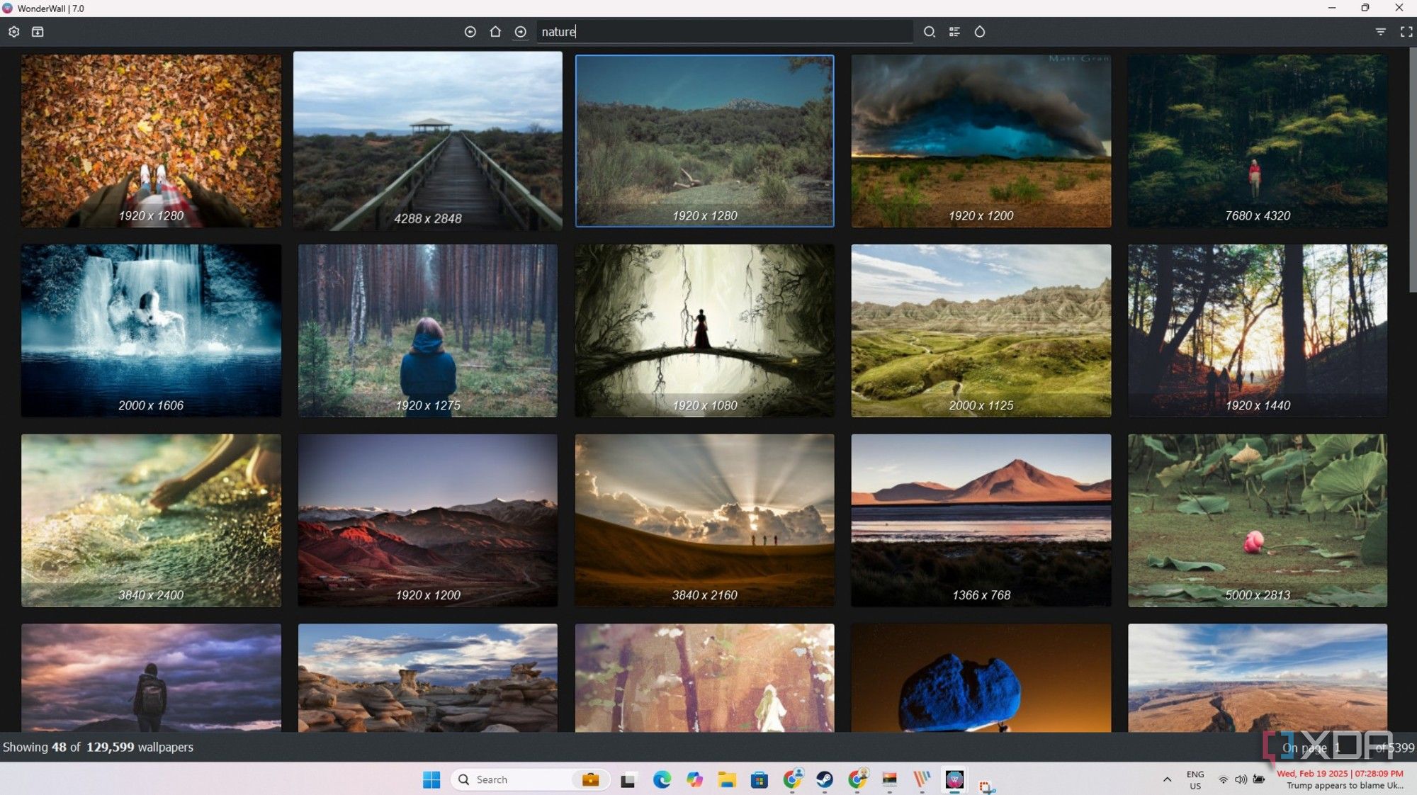This screenshot has height=795, width=1417.
Task: Open the girl in blue hoodie forest wallpaper
Action: 428,331
